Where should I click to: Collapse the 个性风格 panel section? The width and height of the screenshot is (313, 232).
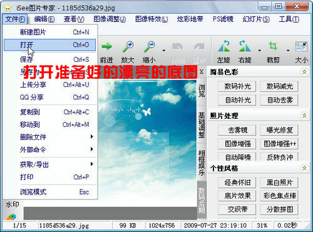[x=304, y=168]
